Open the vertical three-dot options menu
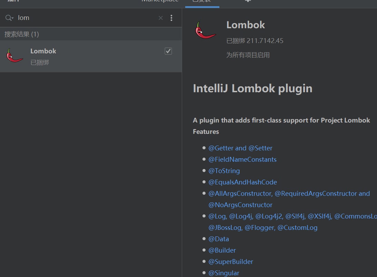The image size is (377, 277). tap(171, 18)
